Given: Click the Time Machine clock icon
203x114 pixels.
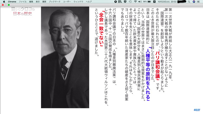Looking at the screenshot, I should tap(130, 2).
